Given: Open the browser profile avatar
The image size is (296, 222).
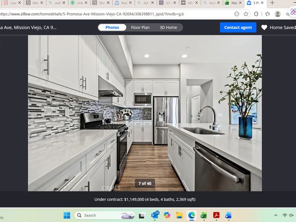Looking at the screenshot, I should tap(278, 14).
